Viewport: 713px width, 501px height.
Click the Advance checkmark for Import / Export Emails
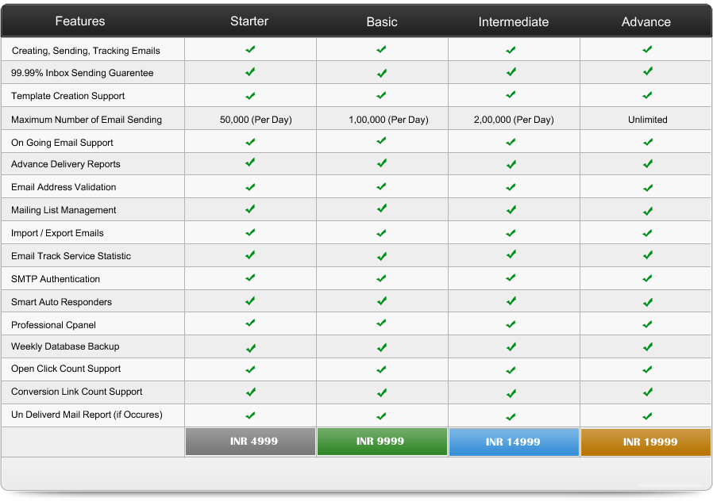tap(647, 233)
